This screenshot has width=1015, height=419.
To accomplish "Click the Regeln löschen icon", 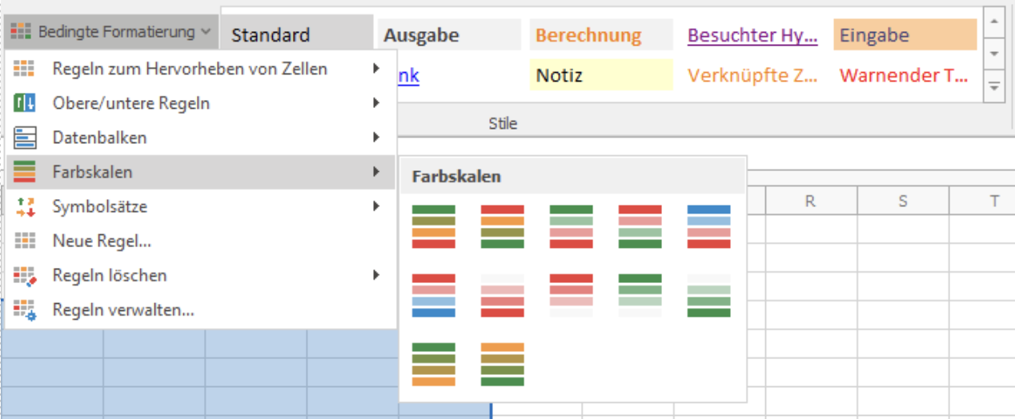I will 25,275.
